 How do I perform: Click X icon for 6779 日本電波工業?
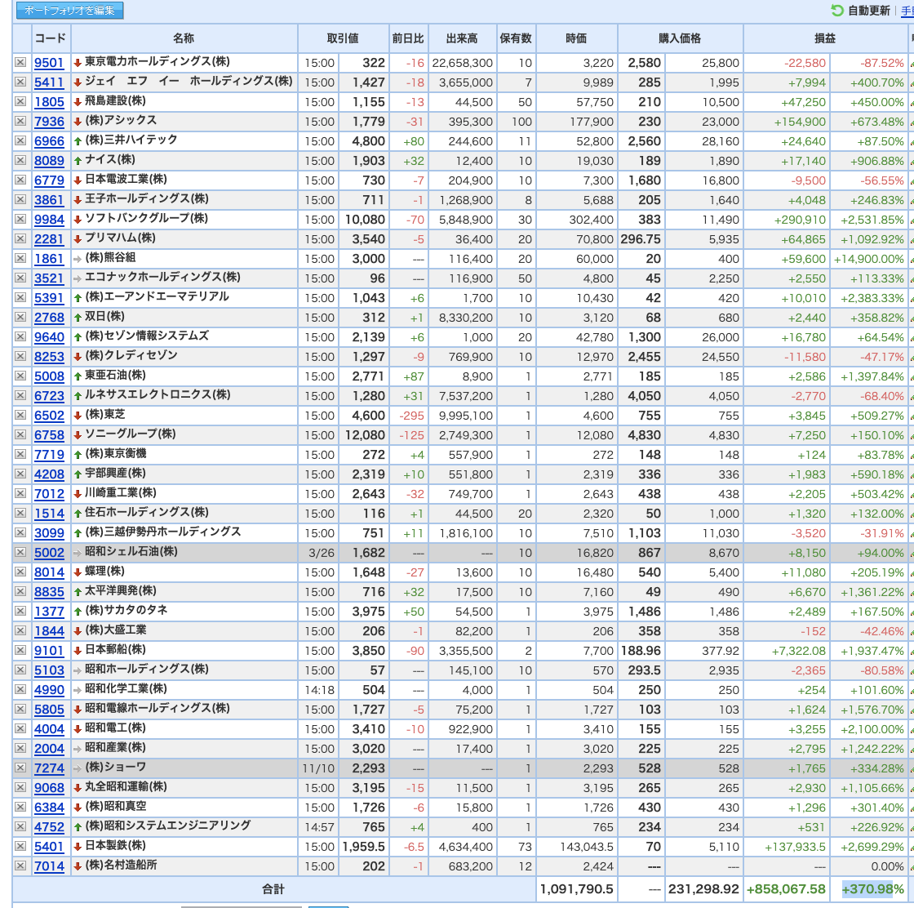(x=20, y=180)
